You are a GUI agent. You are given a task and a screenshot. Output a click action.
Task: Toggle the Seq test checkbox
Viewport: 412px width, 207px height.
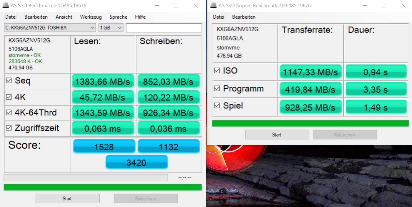[x=9, y=81]
